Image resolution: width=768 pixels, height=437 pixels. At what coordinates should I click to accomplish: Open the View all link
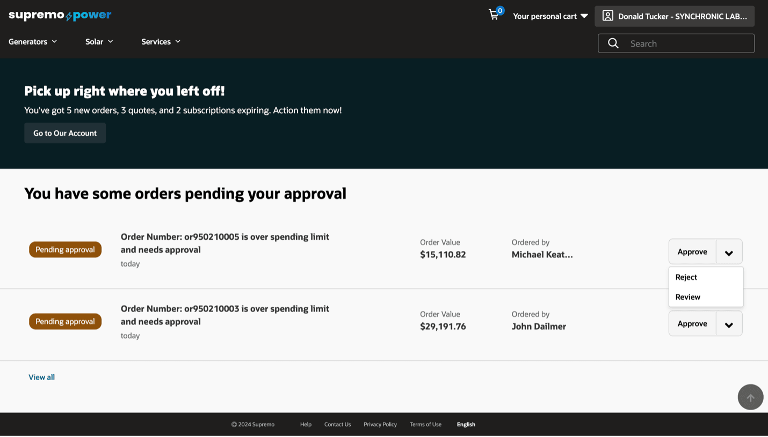(41, 377)
